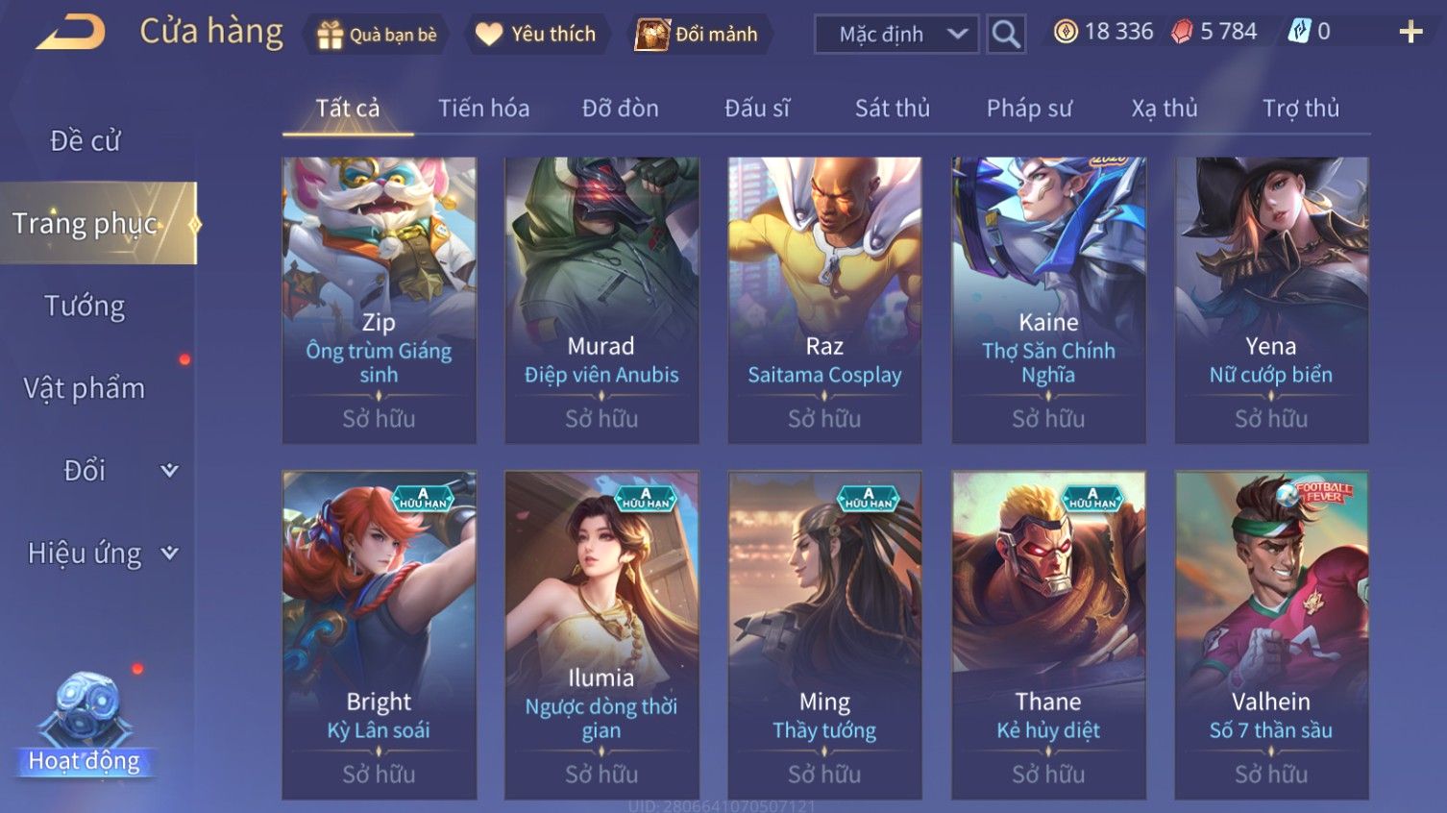Switch to the Pháp sư tab
Image resolution: width=1447 pixels, height=813 pixels.
click(1029, 108)
